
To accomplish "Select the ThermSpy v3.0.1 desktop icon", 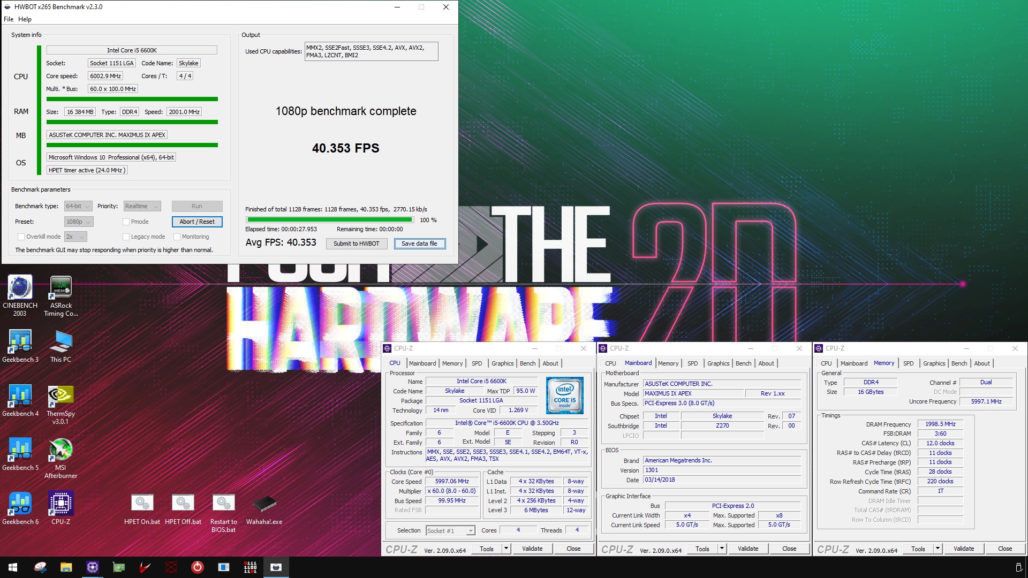I will coord(61,404).
